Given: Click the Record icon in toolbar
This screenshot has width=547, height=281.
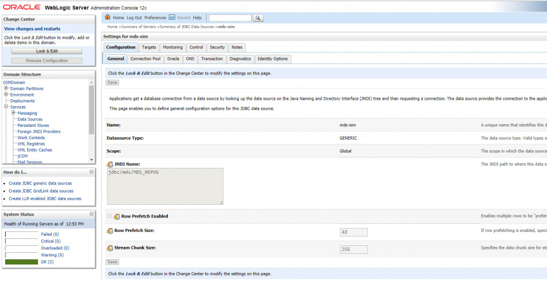Looking at the screenshot, I should click(172, 18).
